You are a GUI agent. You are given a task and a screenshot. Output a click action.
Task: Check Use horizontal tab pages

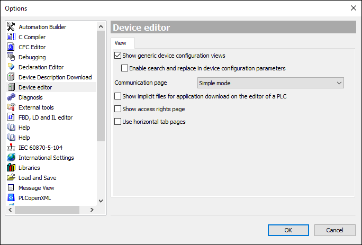(x=117, y=122)
